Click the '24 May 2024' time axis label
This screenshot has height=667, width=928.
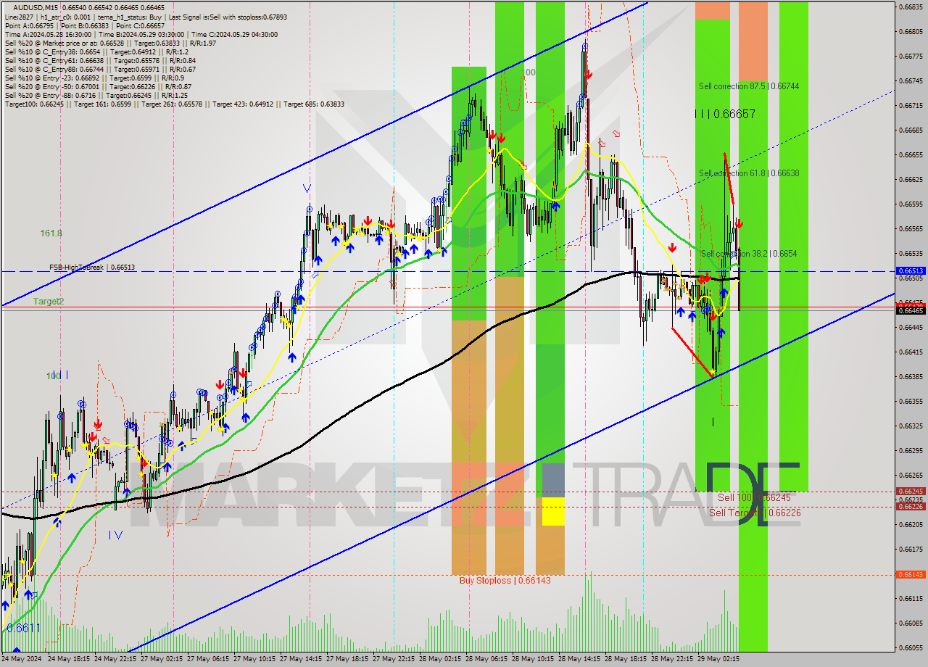pyautogui.click(x=22, y=660)
